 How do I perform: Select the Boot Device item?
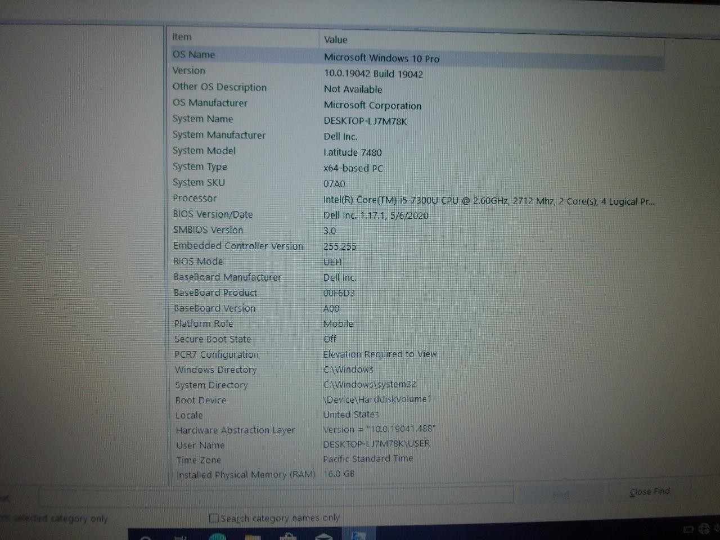coord(201,400)
